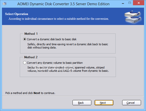This screenshot has height=111, width=146.
Task: Select the Method 1 radio button
Action: [x=25, y=39]
